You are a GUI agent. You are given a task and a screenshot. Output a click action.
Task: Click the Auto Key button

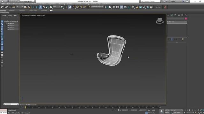167,110
